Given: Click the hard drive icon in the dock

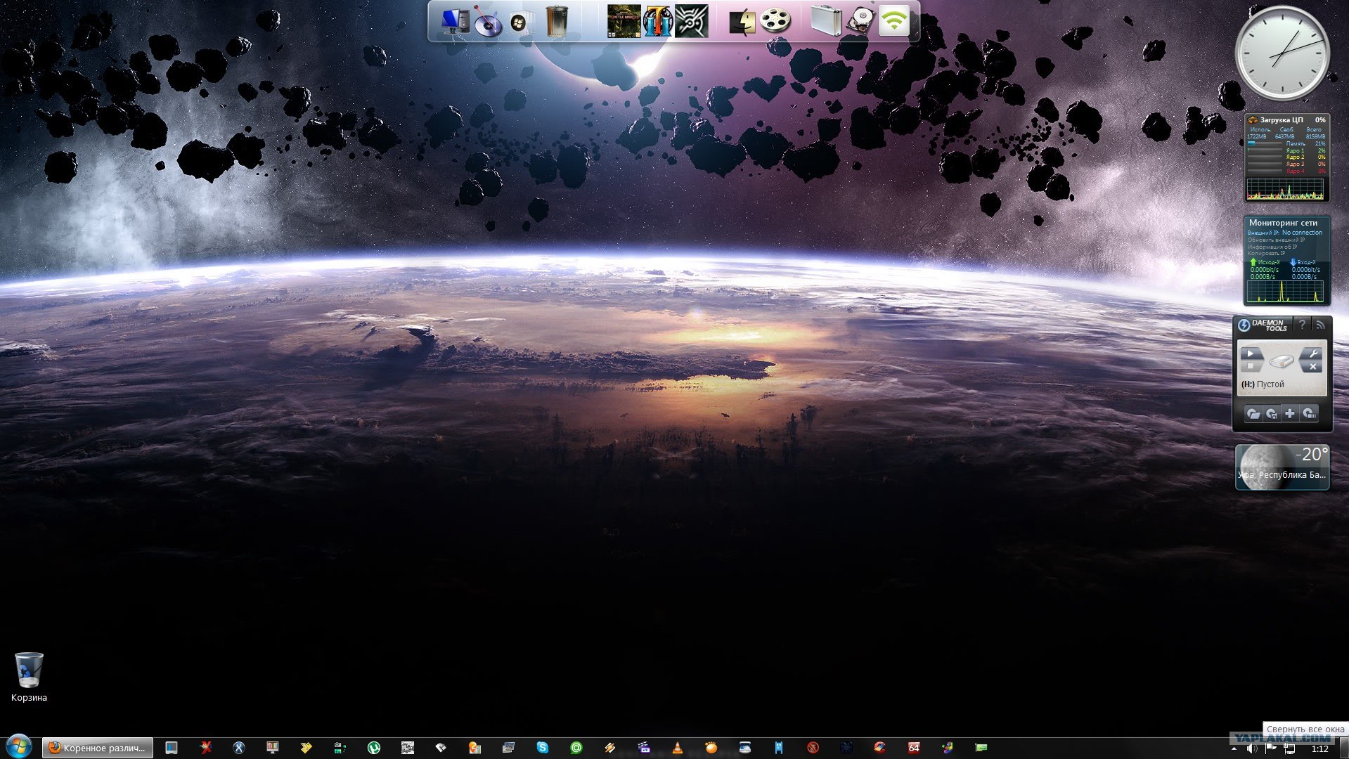Looking at the screenshot, I should pyautogui.click(x=860, y=21).
